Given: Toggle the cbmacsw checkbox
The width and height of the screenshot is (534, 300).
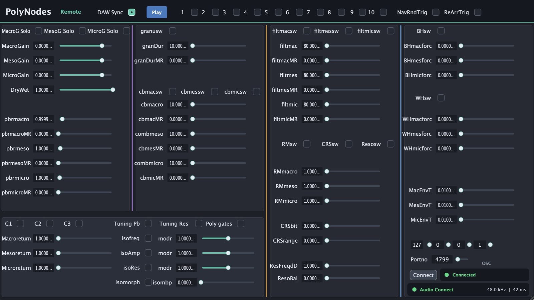Looking at the screenshot, I should (173, 92).
